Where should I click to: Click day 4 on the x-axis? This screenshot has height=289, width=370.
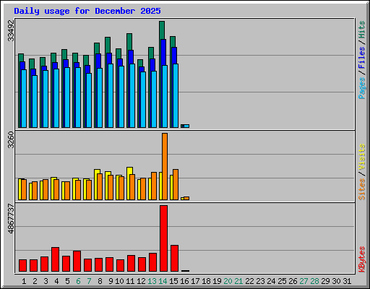click(56, 281)
